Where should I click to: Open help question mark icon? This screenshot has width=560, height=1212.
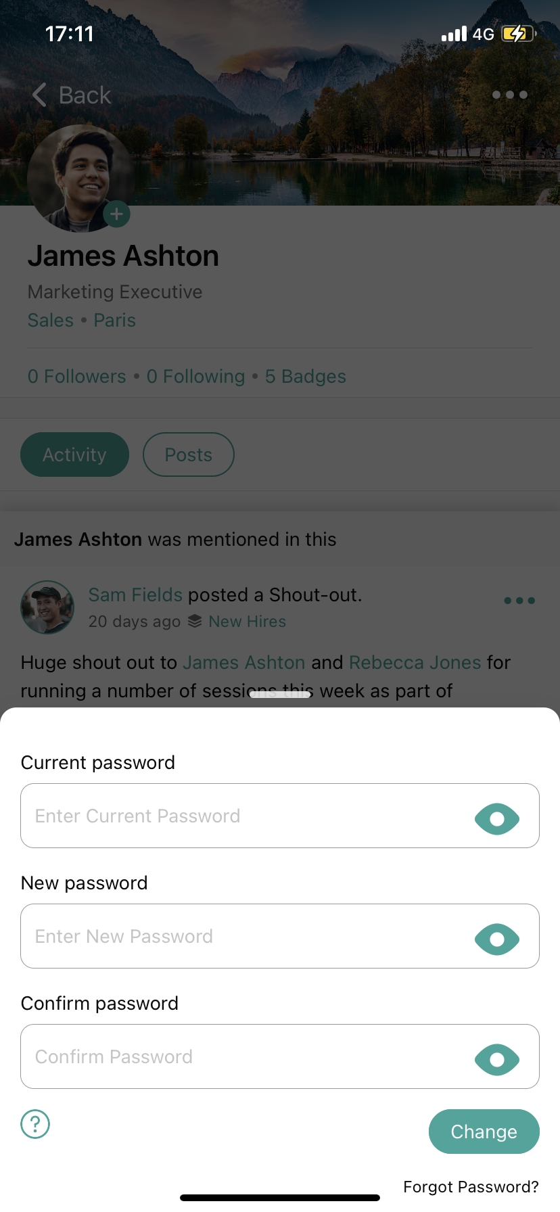(35, 1124)
